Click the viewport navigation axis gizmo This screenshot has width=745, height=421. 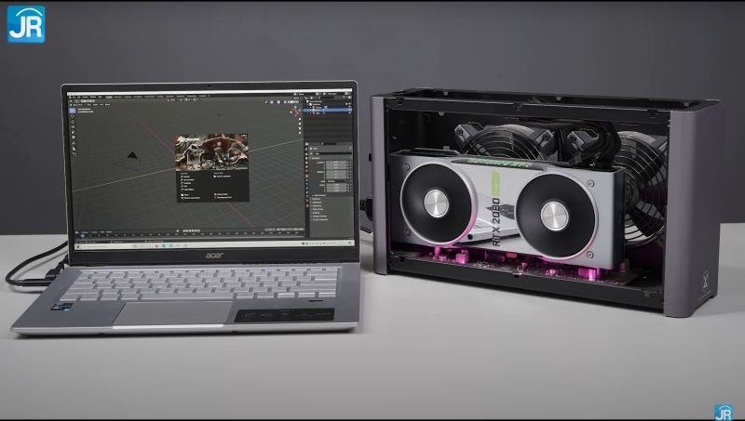point(295,111)
